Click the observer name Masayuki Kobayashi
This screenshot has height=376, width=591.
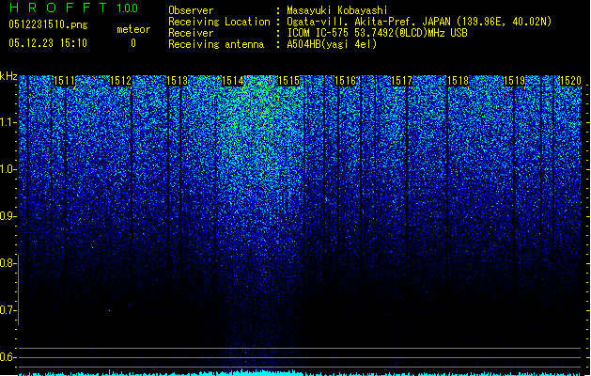[x=337, y=10]
